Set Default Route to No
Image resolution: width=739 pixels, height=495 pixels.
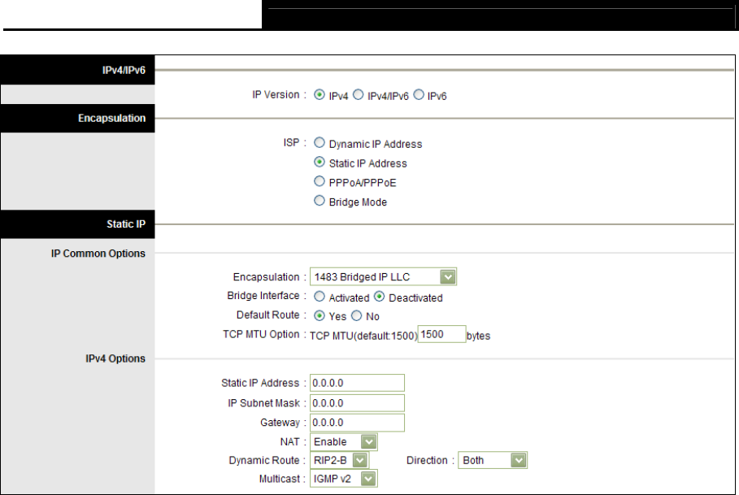point(356,315)
